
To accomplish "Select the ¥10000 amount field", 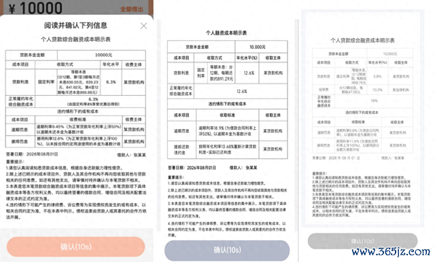I will point(35,7).
